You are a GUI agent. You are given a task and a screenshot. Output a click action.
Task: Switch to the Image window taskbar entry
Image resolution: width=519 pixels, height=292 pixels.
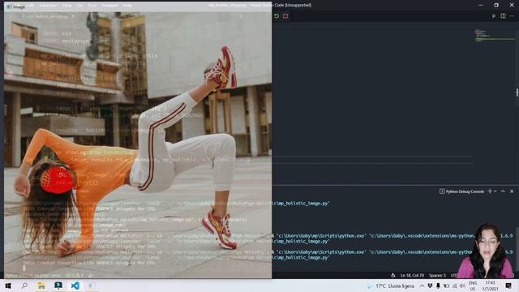[92, 286]
